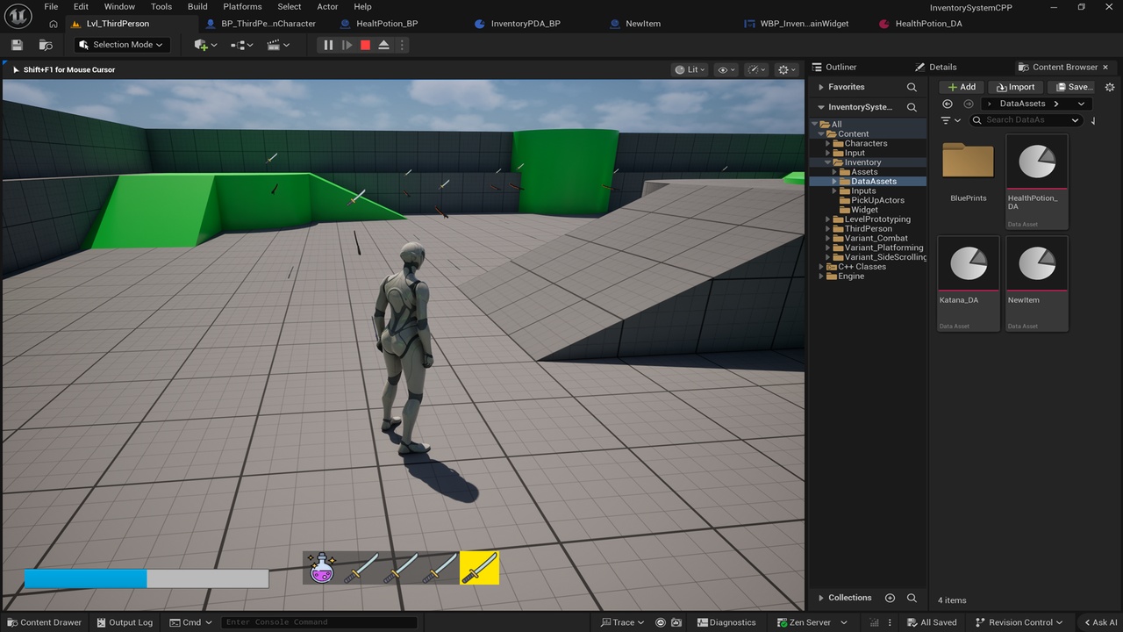The image size is (1123, 632).
Task: Select the highlighted yellow katana slot
Action: coord(479,568)
